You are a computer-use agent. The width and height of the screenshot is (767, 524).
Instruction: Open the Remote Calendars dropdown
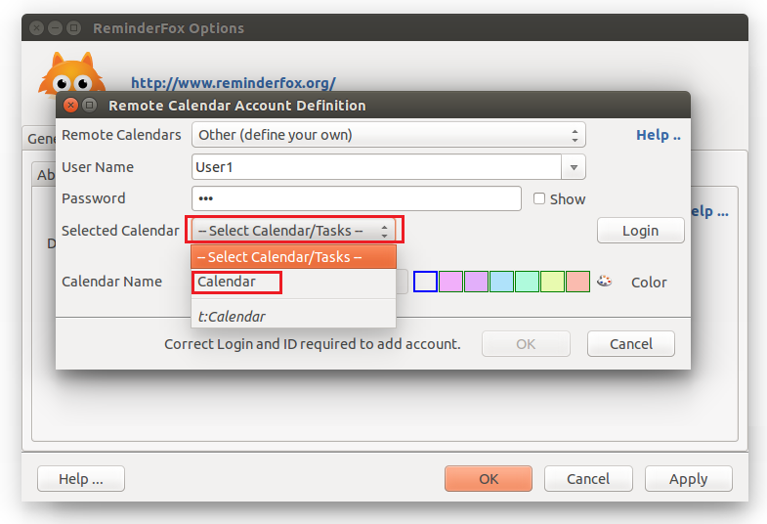click(389, 135)
